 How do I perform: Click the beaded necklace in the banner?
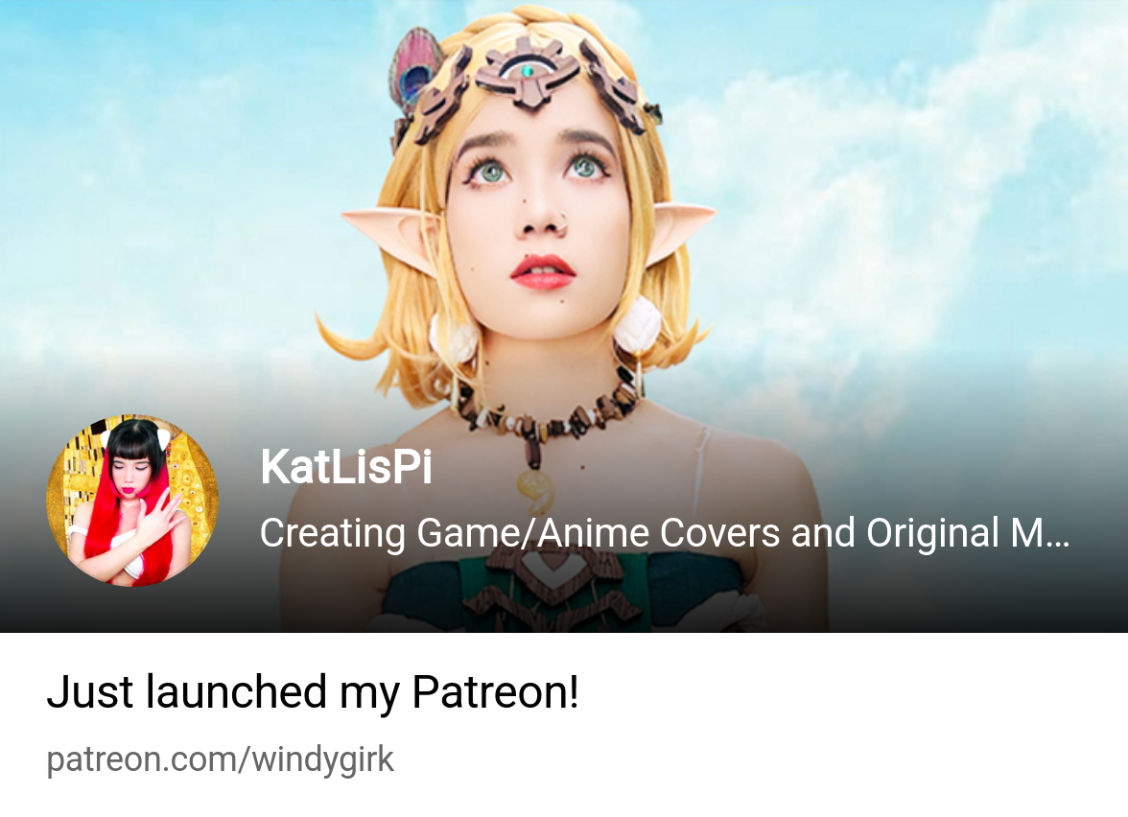pos(547,411)
